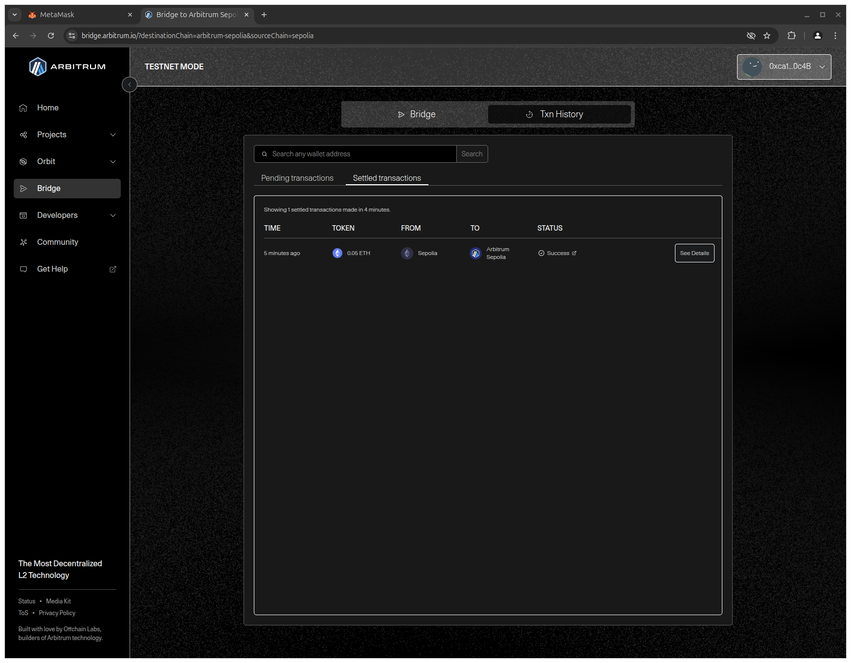
Task: Open Community from sidebar
Action: tap(67, 242)
